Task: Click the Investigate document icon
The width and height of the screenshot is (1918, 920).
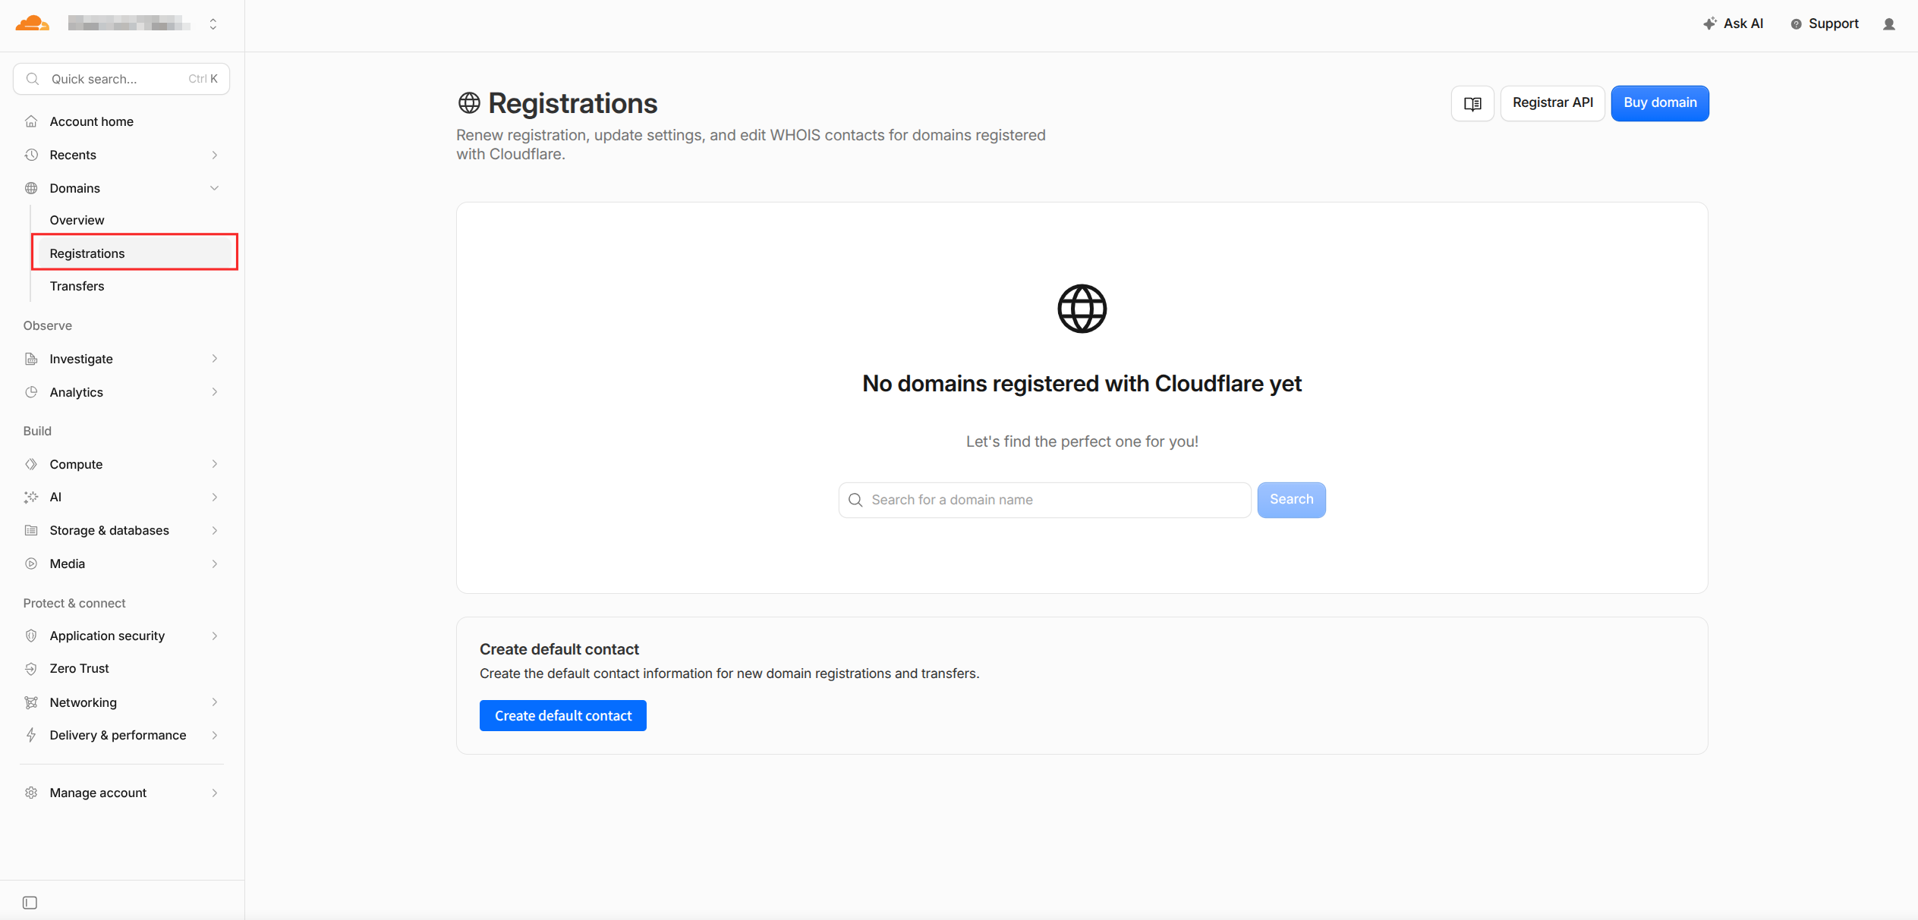Action: click(x=31, y=359)
